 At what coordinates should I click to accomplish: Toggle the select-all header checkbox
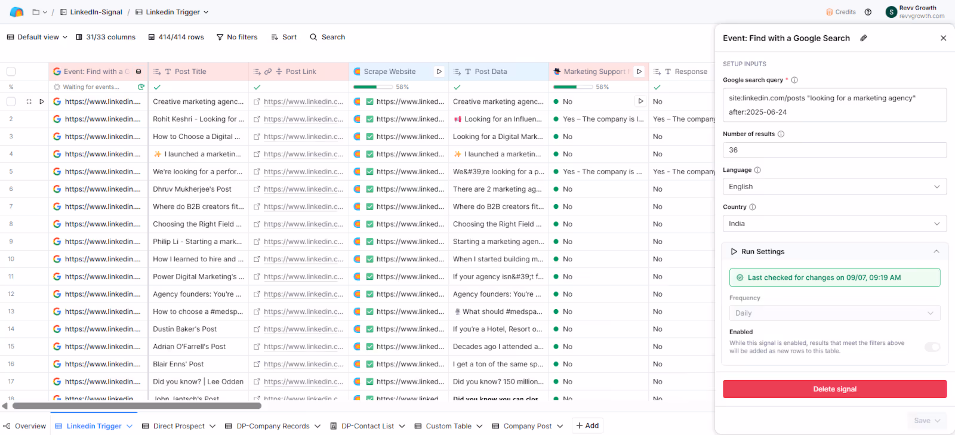click(x=11, y=72)
